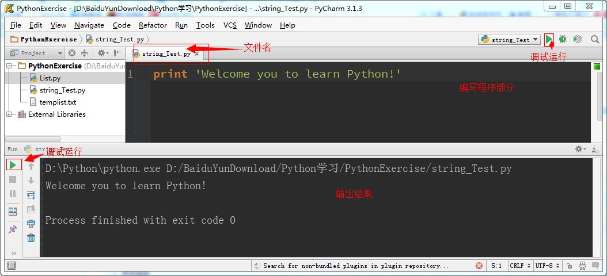Screen dimensions: 607x276
Task: Click the Pin tab pushpin icon
Action: pos(13,229)
